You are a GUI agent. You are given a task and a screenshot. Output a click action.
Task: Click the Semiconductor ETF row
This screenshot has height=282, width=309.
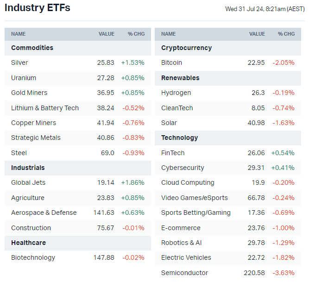click(184, 273)
